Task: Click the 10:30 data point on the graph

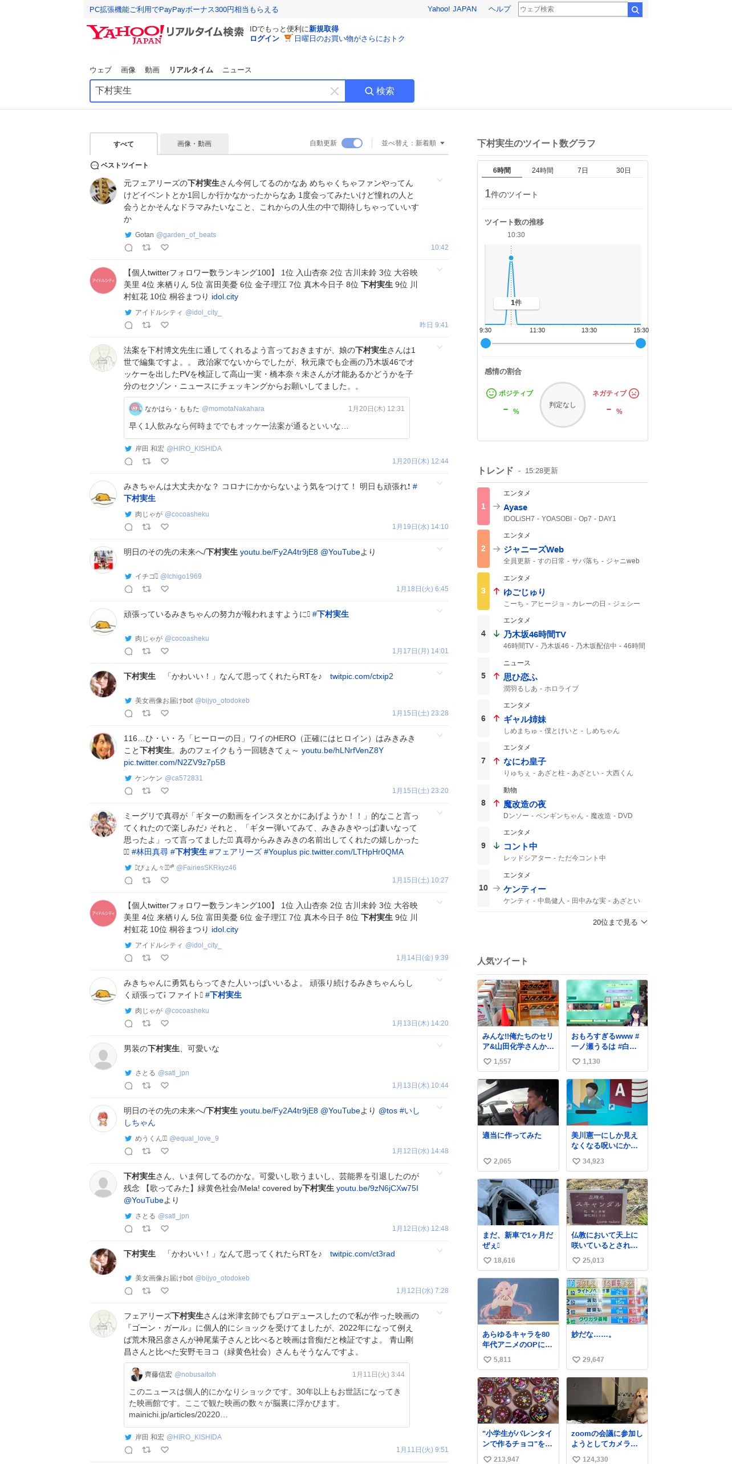Action: 511,258
